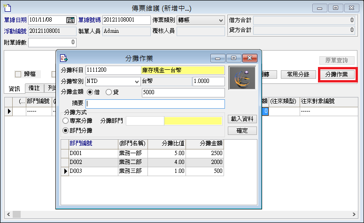Click the globe logo image in 分攤作業 dialog

tap(242, 78)
